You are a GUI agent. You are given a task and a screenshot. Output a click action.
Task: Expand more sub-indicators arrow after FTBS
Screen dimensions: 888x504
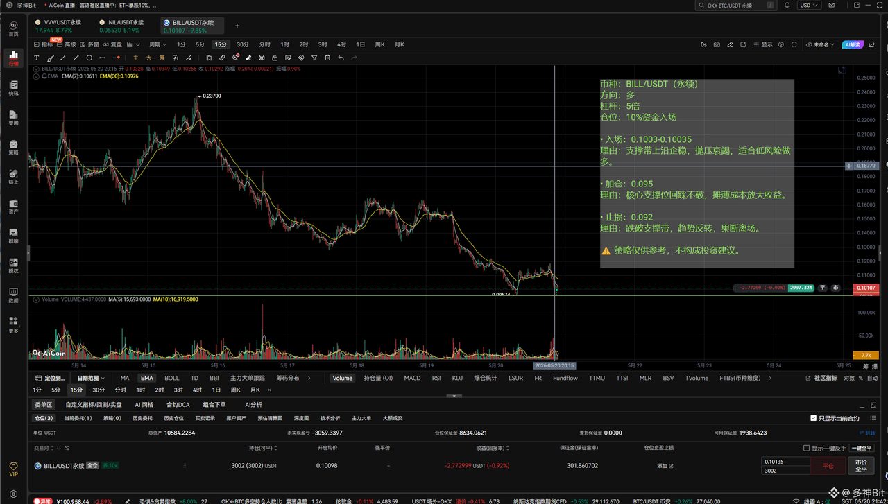[x=771, y=378]
